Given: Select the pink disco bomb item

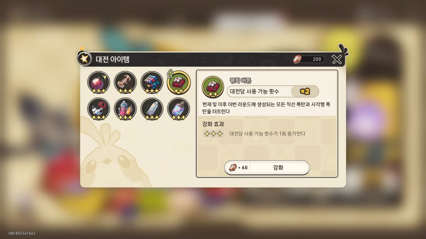Looking at the screenshot, I should point(99,83).
